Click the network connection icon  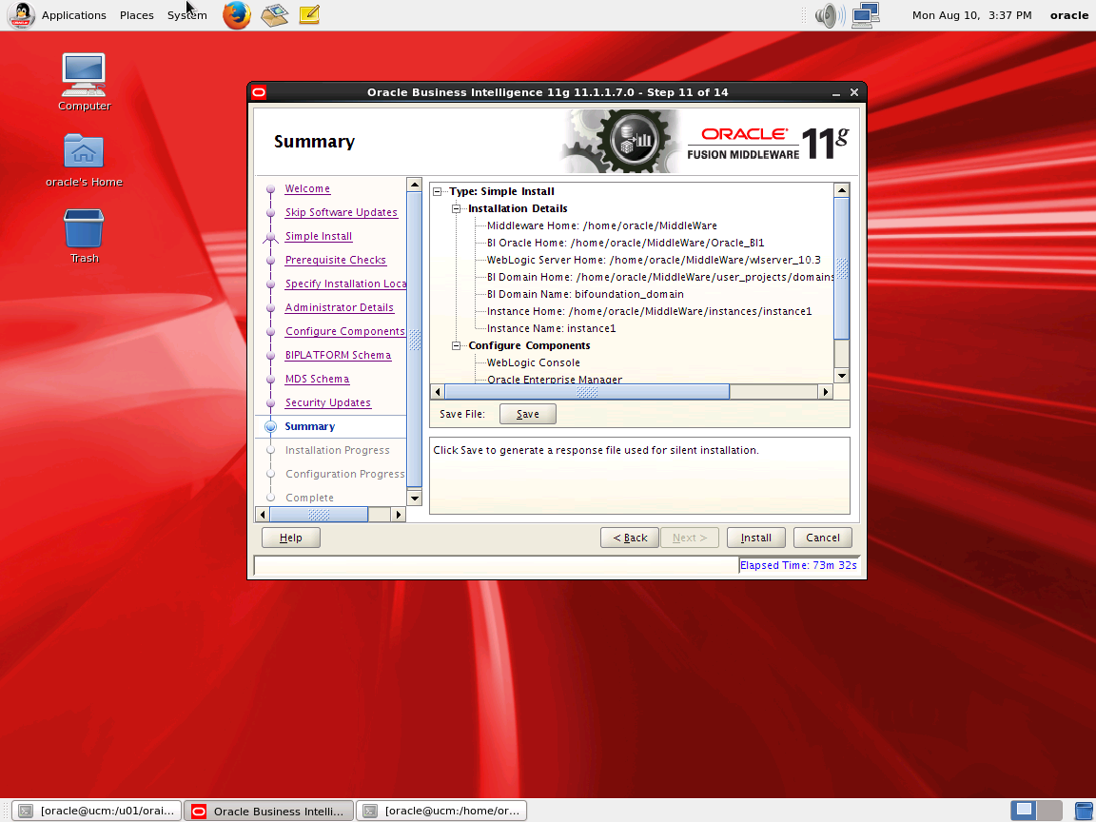[866, 14]
